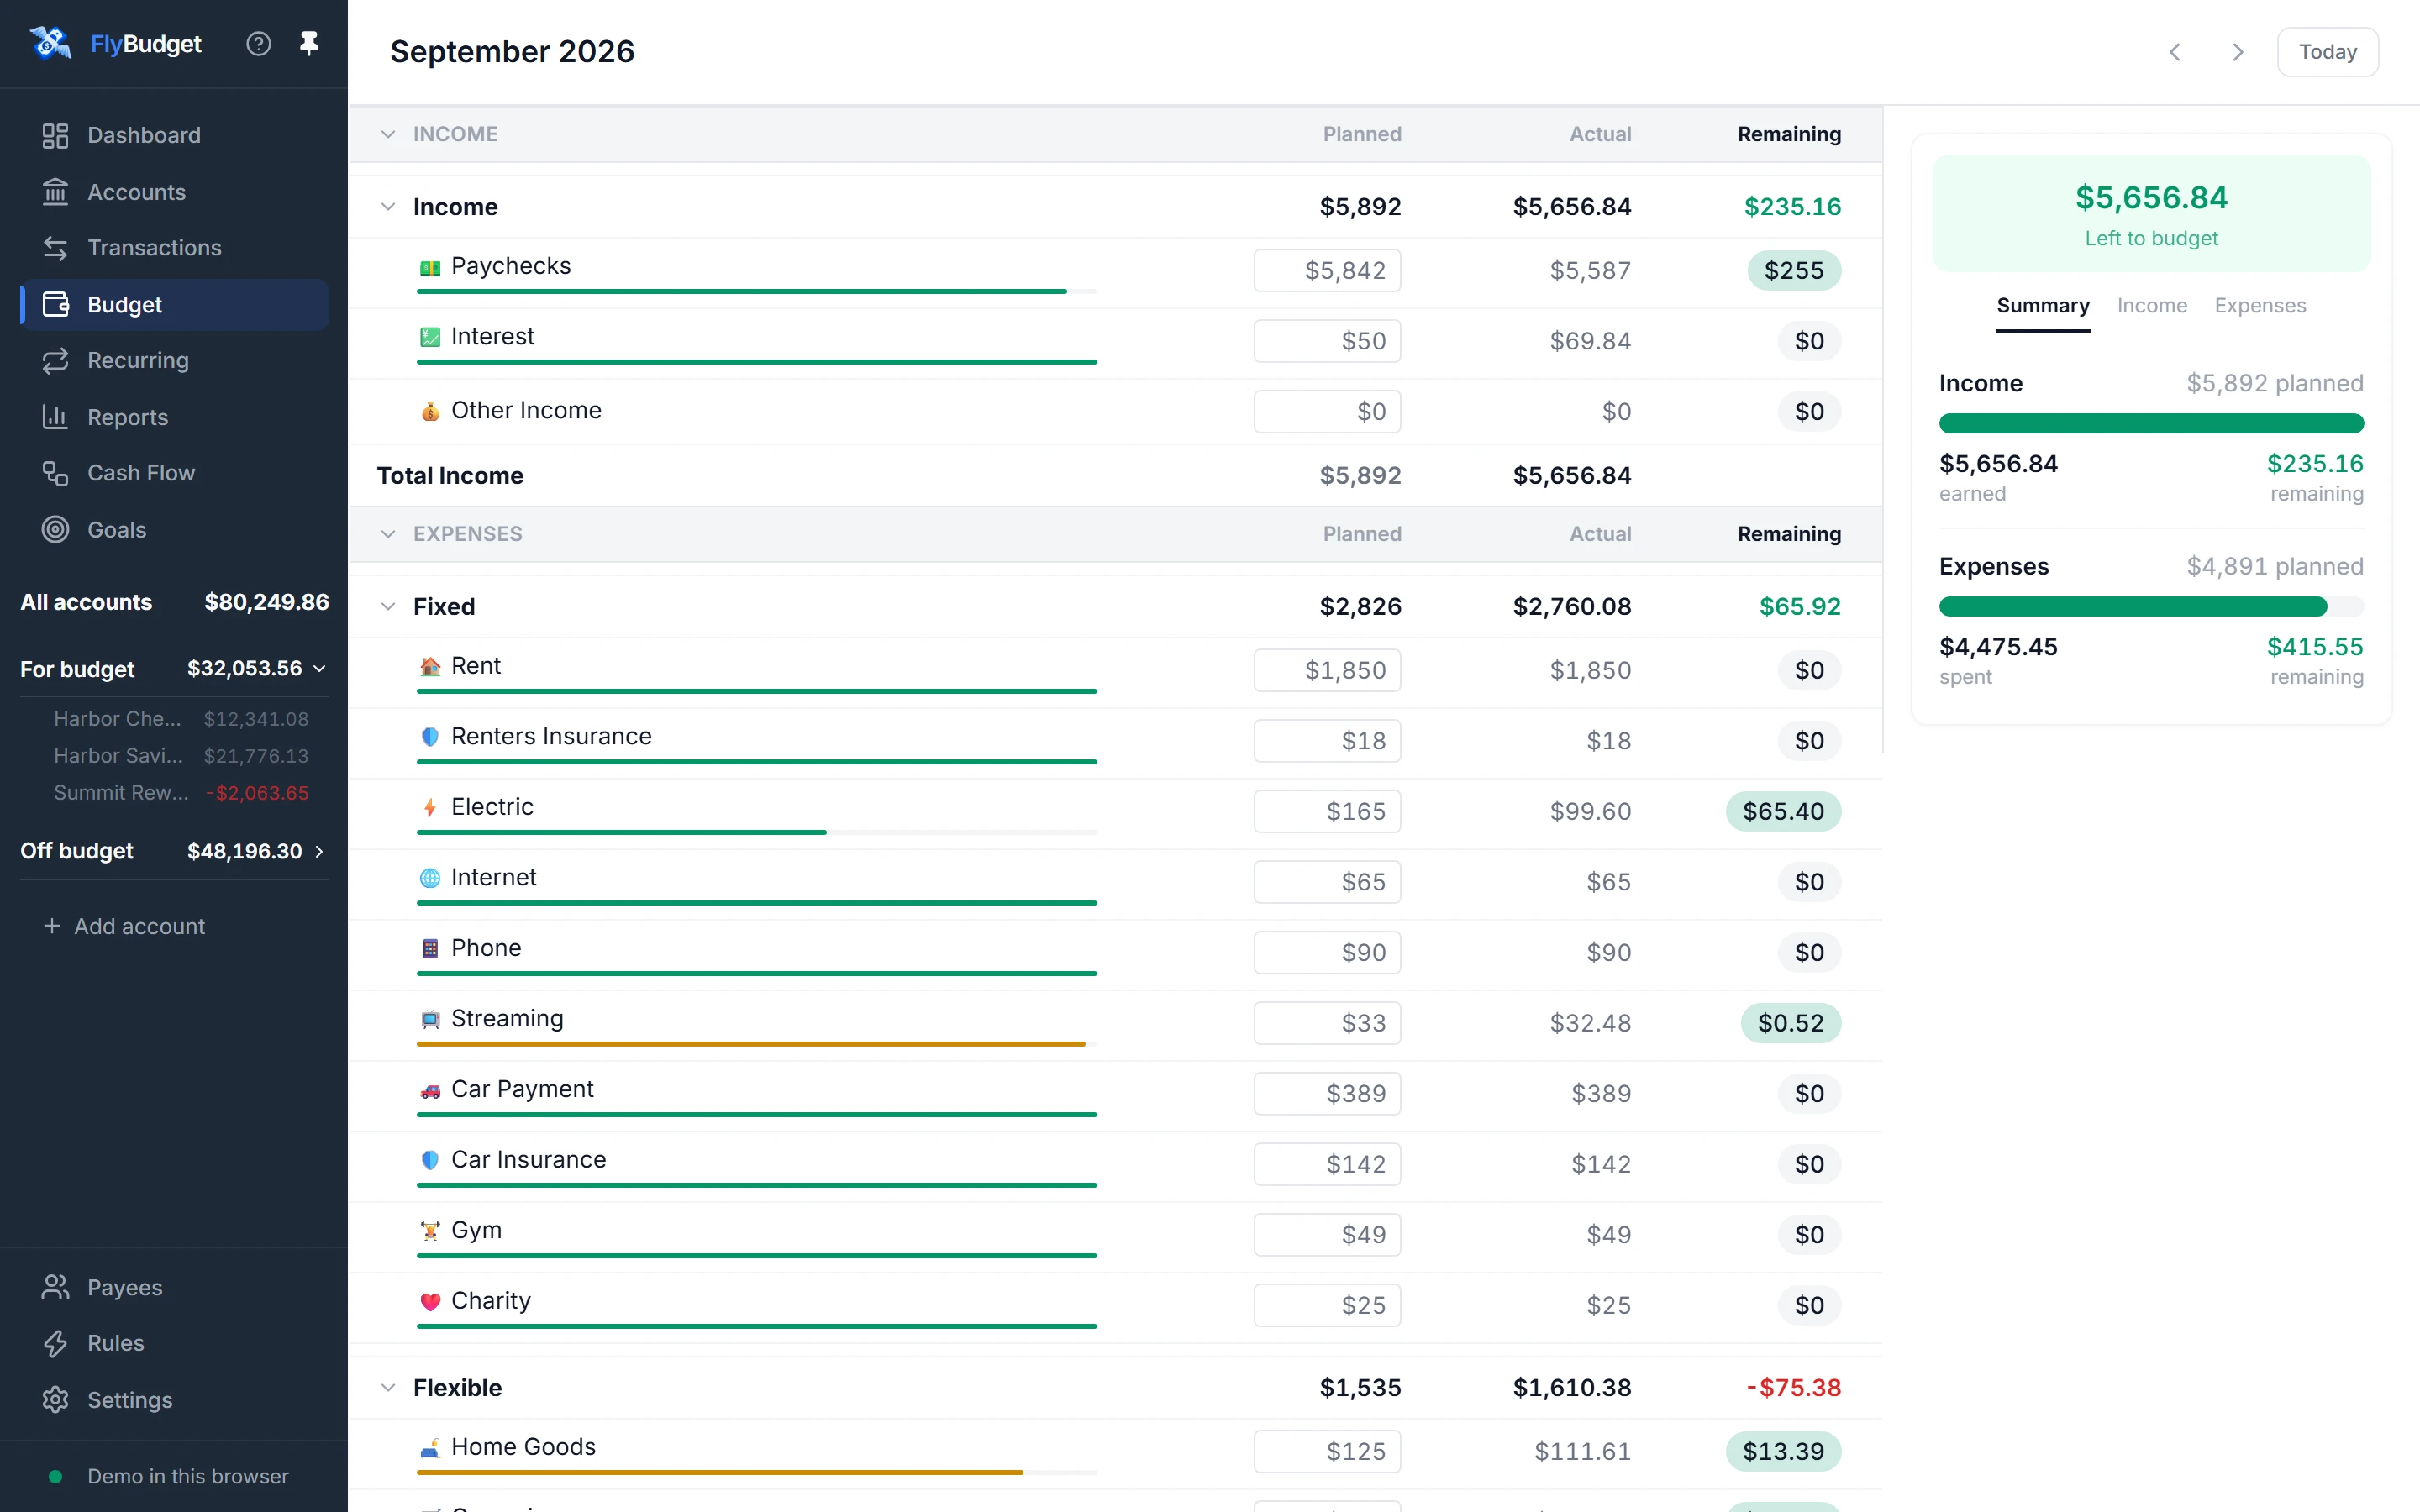
Task: Open the Accounts bank icon
Action: click(55, 191)
